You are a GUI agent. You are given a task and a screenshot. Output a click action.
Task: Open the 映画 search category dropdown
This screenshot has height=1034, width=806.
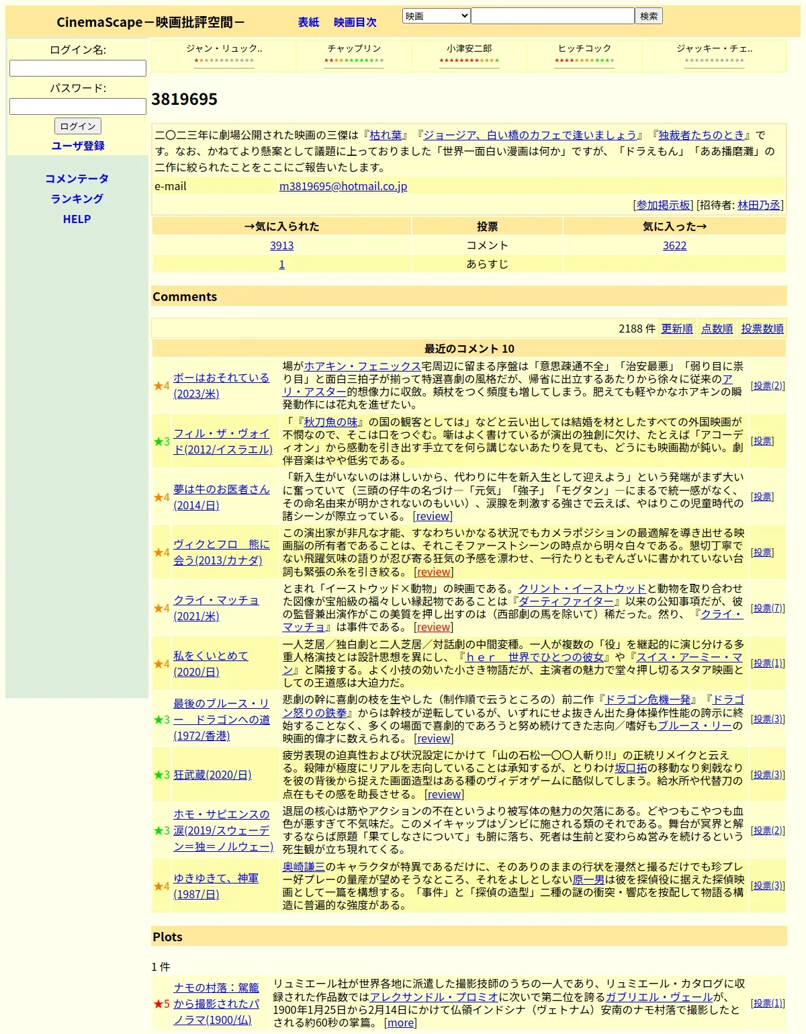(x=436, y=16)
